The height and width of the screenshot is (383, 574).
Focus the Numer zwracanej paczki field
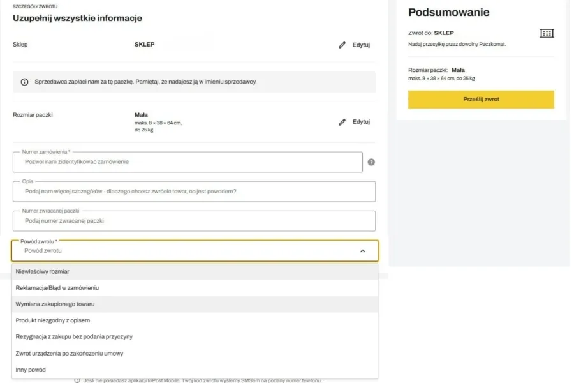point(194,221)
